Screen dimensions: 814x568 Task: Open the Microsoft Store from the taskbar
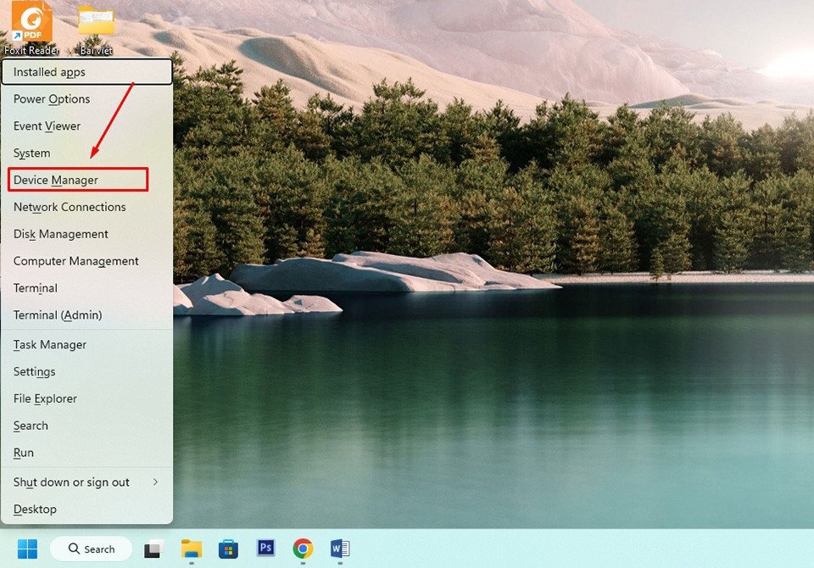coord(228,549)
